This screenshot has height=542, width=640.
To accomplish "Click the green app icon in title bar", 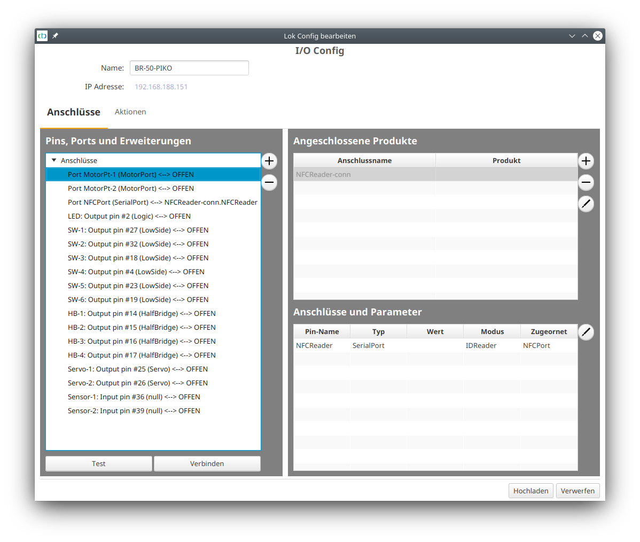I will [42, 36].
